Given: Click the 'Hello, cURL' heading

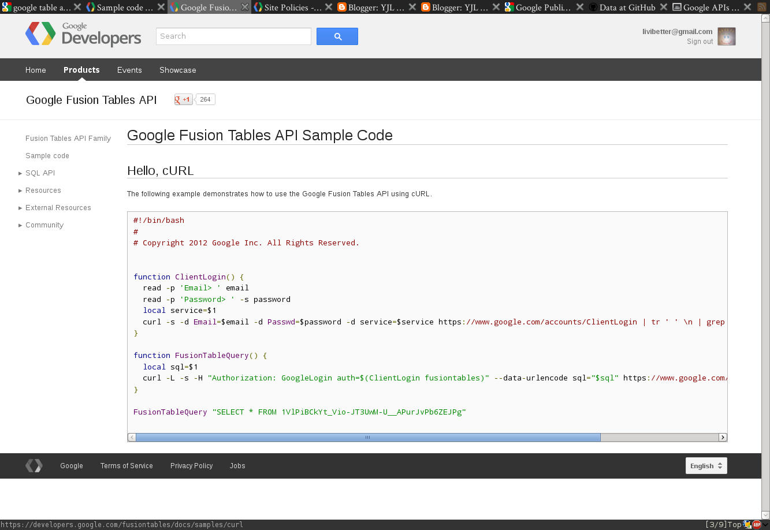Looking at the screenshot, I should click(161, 170).
